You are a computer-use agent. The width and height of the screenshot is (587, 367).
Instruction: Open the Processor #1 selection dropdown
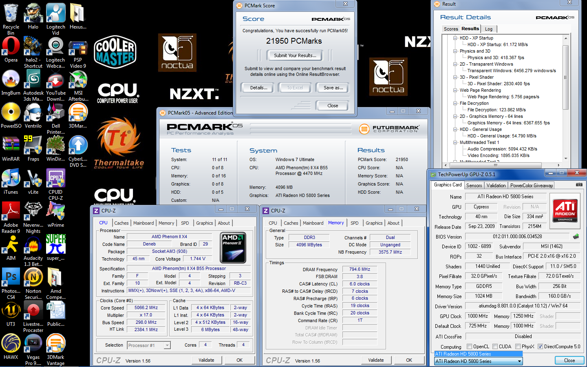167,345
